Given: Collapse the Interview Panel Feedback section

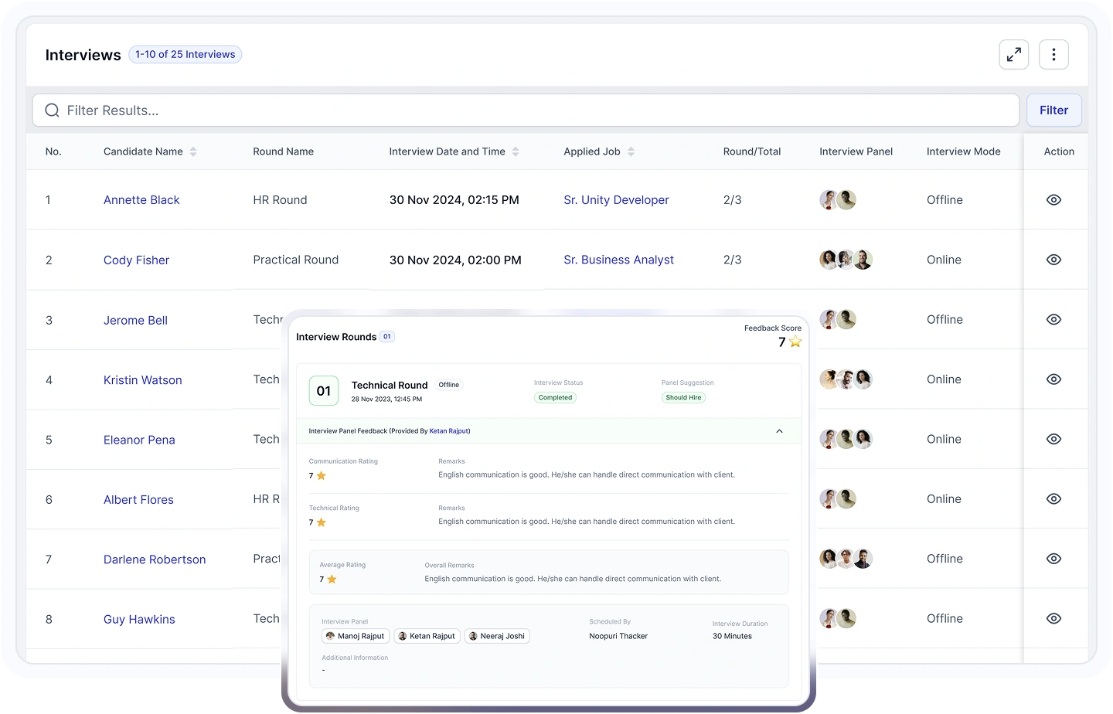Looking at the screenshot, I should (779, 430).
